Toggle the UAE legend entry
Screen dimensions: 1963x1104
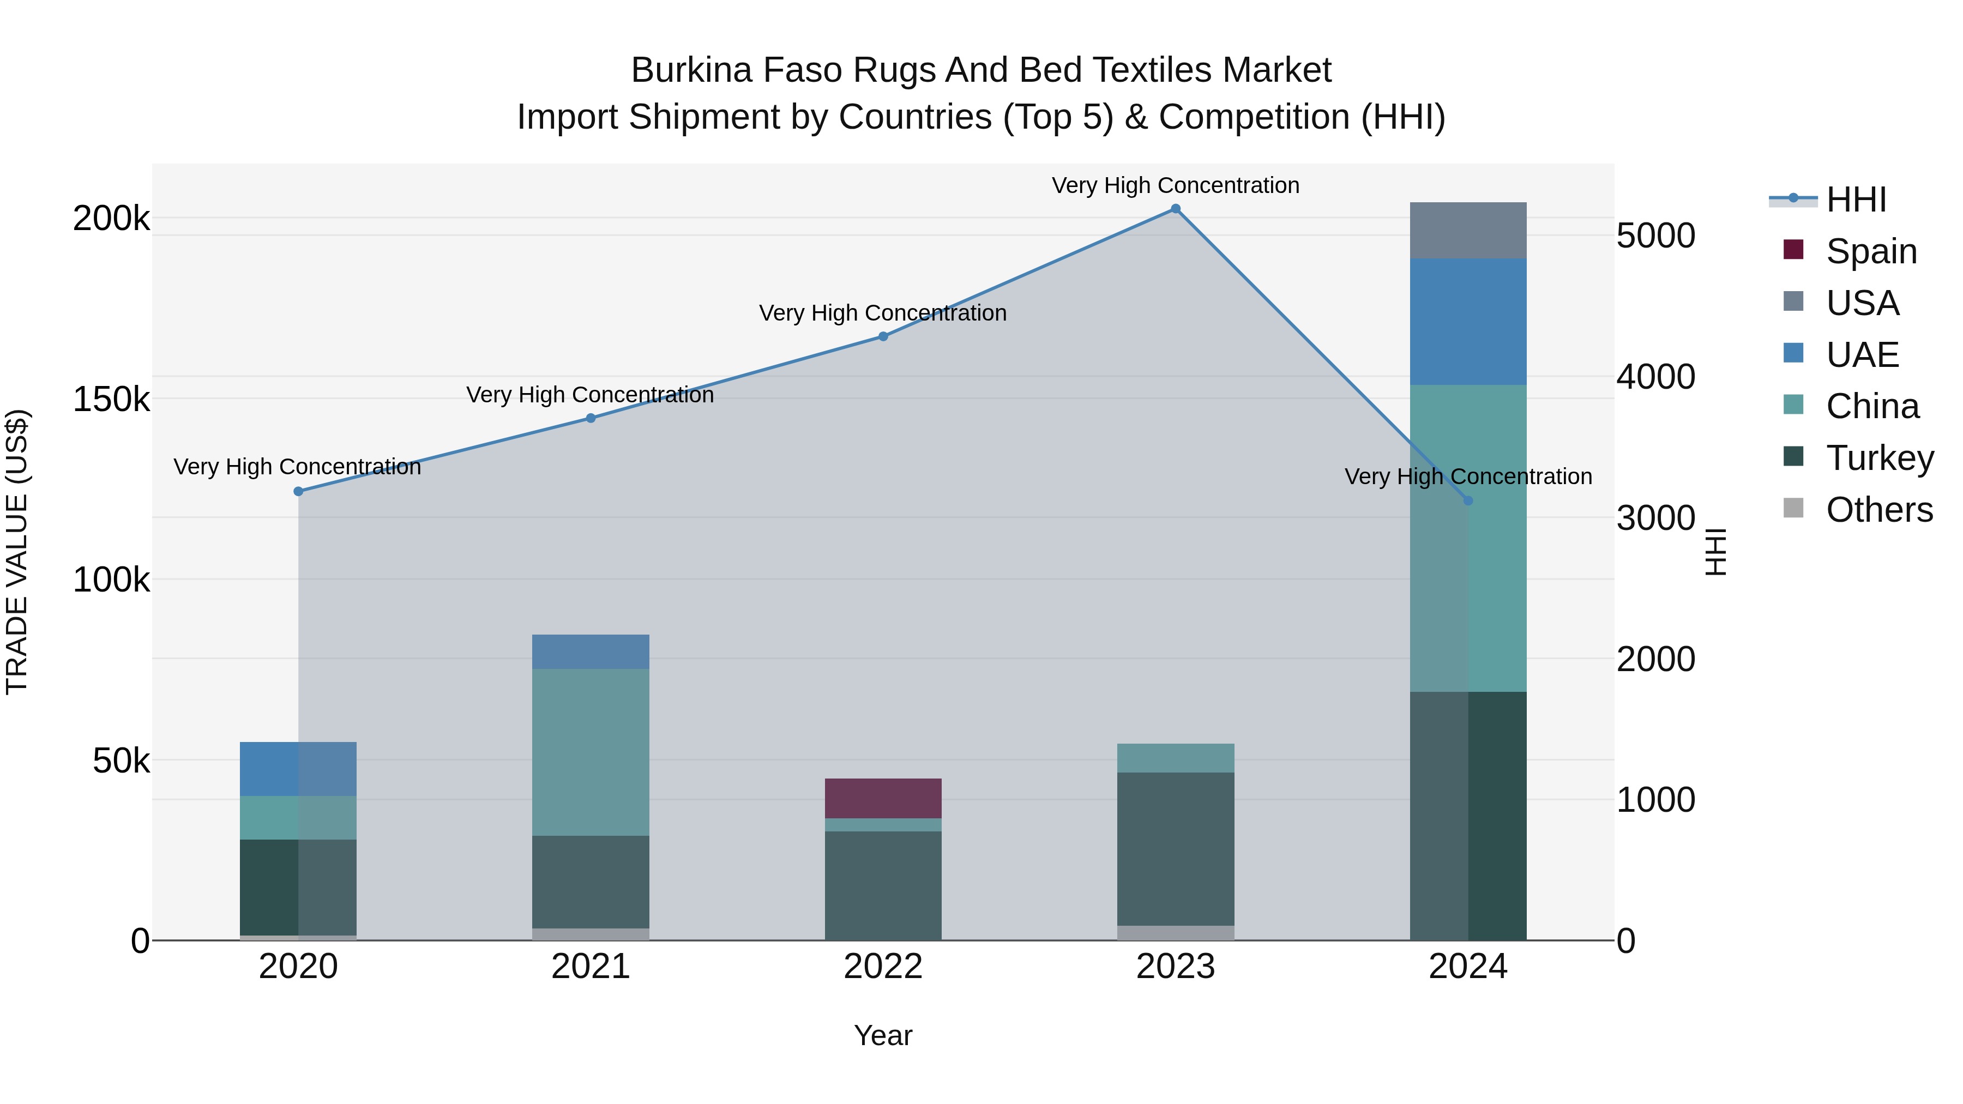1841,354
